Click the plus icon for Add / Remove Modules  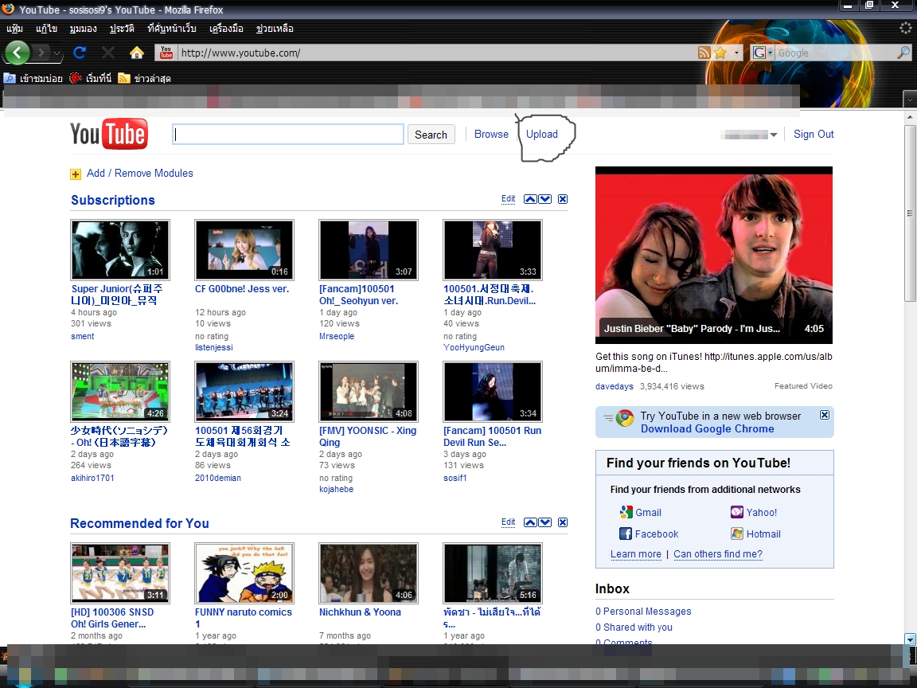76,174
